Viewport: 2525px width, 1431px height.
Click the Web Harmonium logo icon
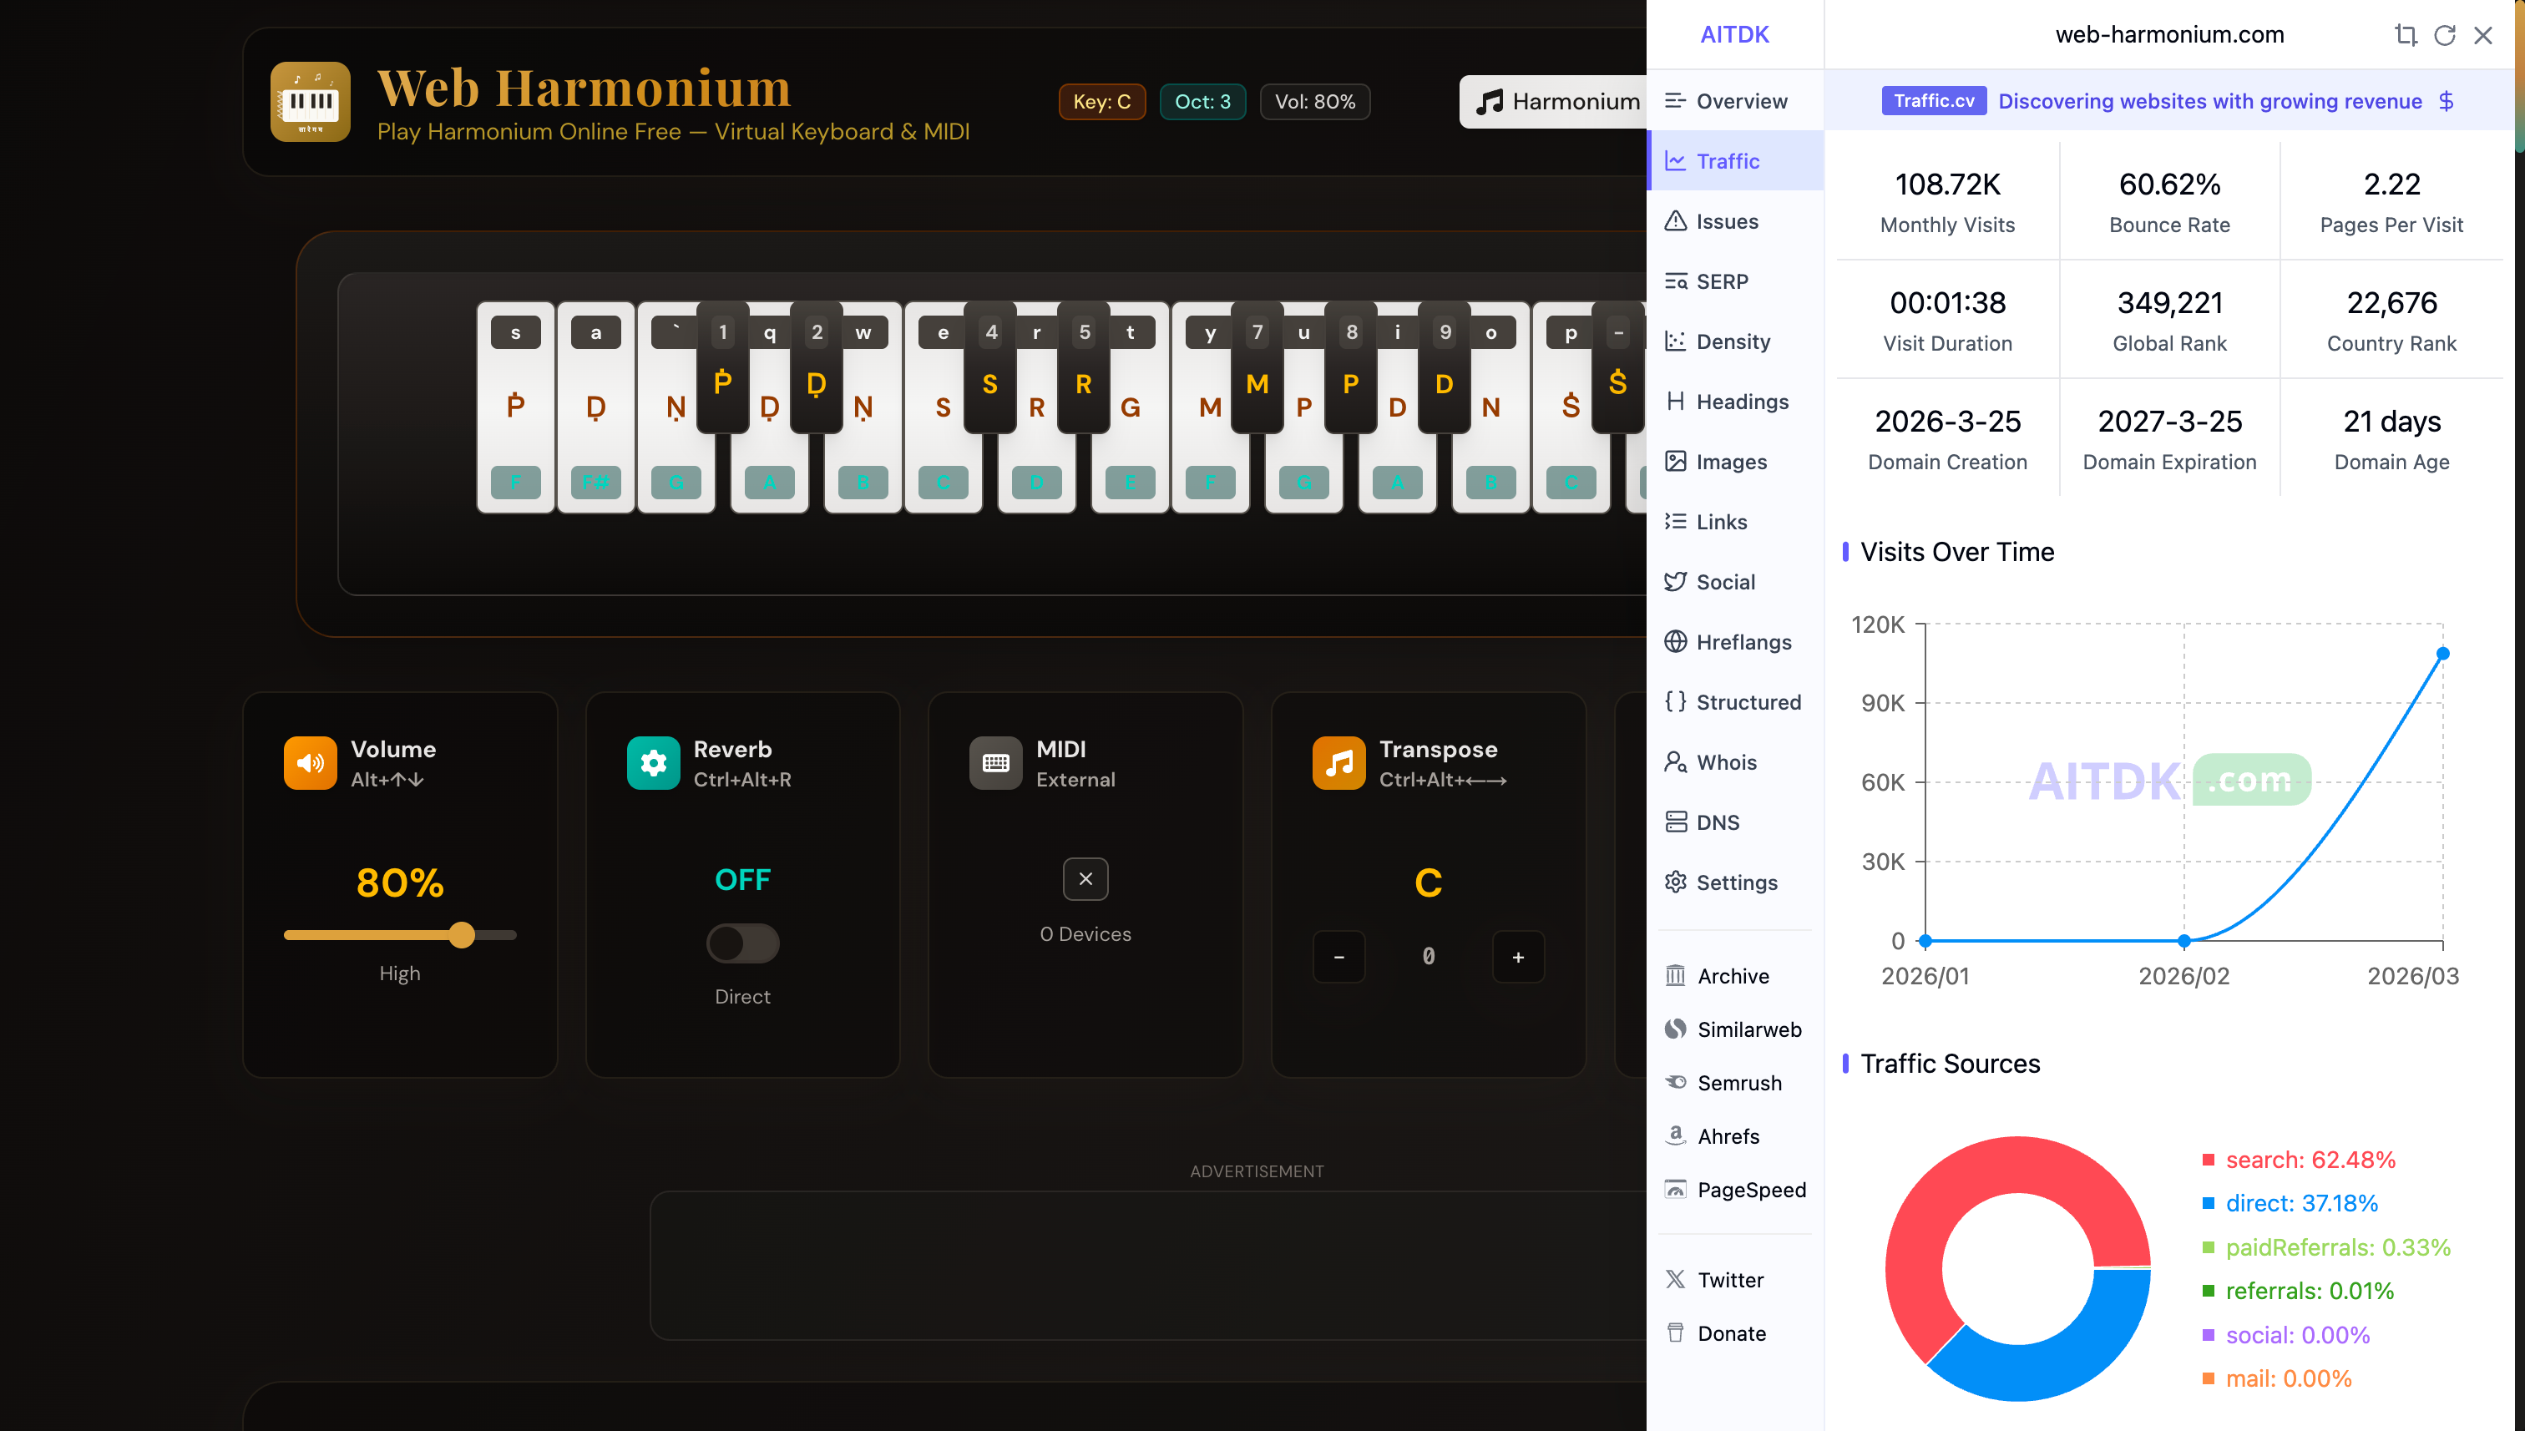tap(310, 101)
